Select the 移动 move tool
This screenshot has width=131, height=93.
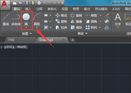(61, 16)
